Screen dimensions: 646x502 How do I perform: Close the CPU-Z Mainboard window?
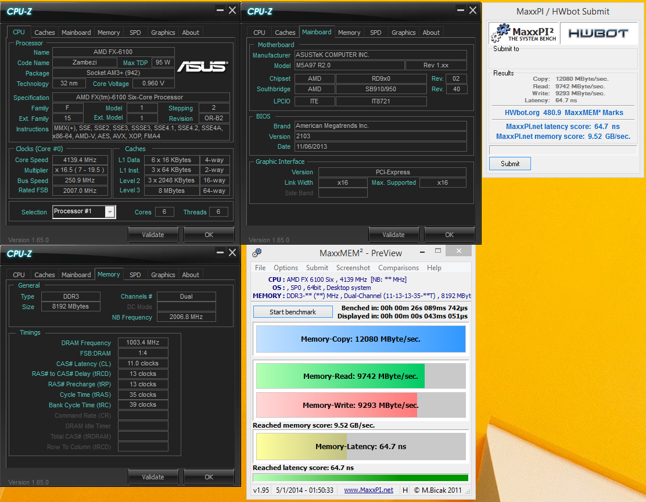click(473, 10)
